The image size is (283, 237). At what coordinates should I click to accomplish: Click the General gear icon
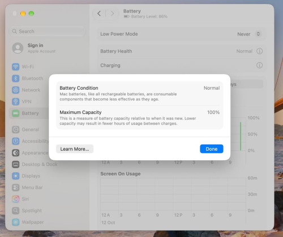[16, 129]
